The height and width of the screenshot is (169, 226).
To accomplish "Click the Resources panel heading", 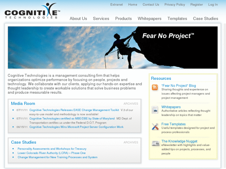I will coord(161,78).
